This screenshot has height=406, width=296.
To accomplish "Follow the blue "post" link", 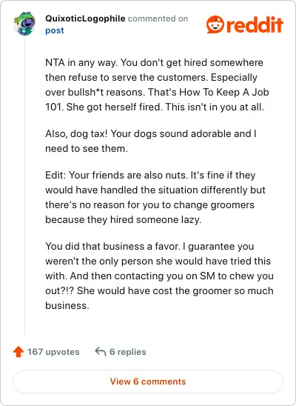I will [55, 30].
